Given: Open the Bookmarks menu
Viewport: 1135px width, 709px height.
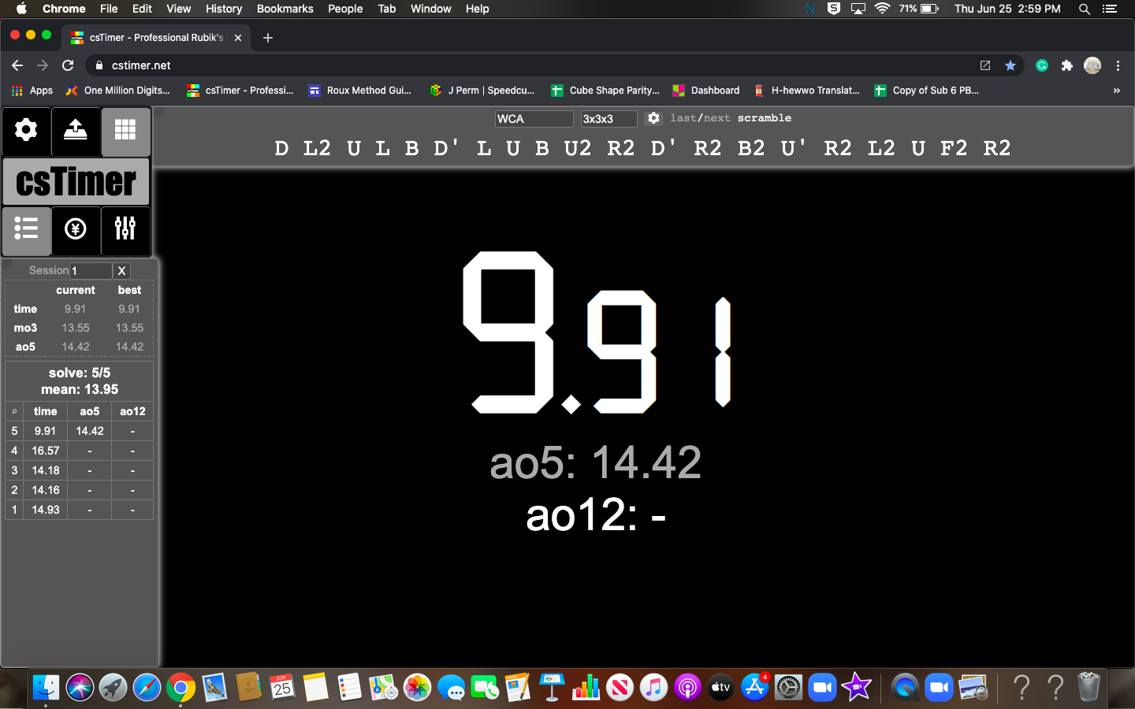Looking at the screenshot, I should tap(285, 9).
